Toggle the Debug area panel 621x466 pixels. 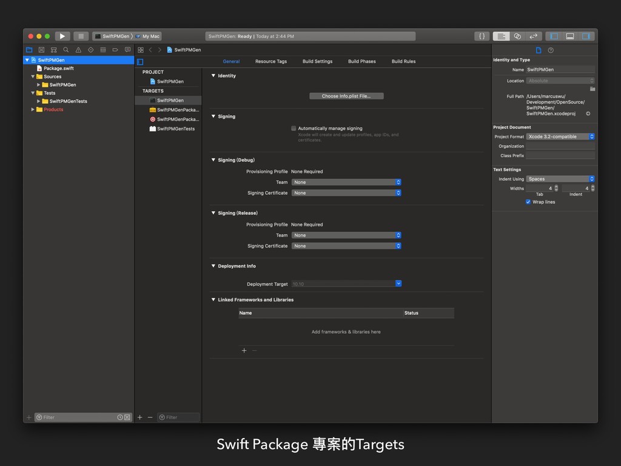(x=570, y=36)
